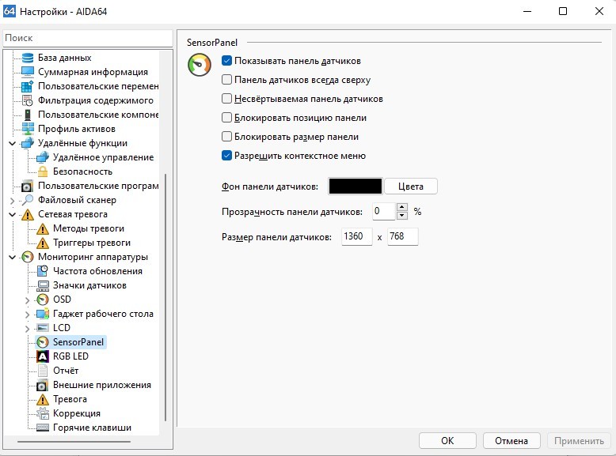Click the Удалённое управление icon
616x456 pixels.
[43, 157]
